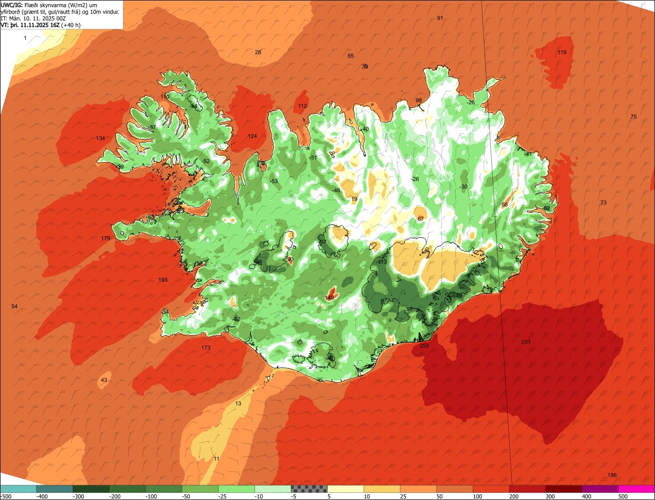Click the map value 140 in central Iceland

pyautogui.click(x=330, y=298)
